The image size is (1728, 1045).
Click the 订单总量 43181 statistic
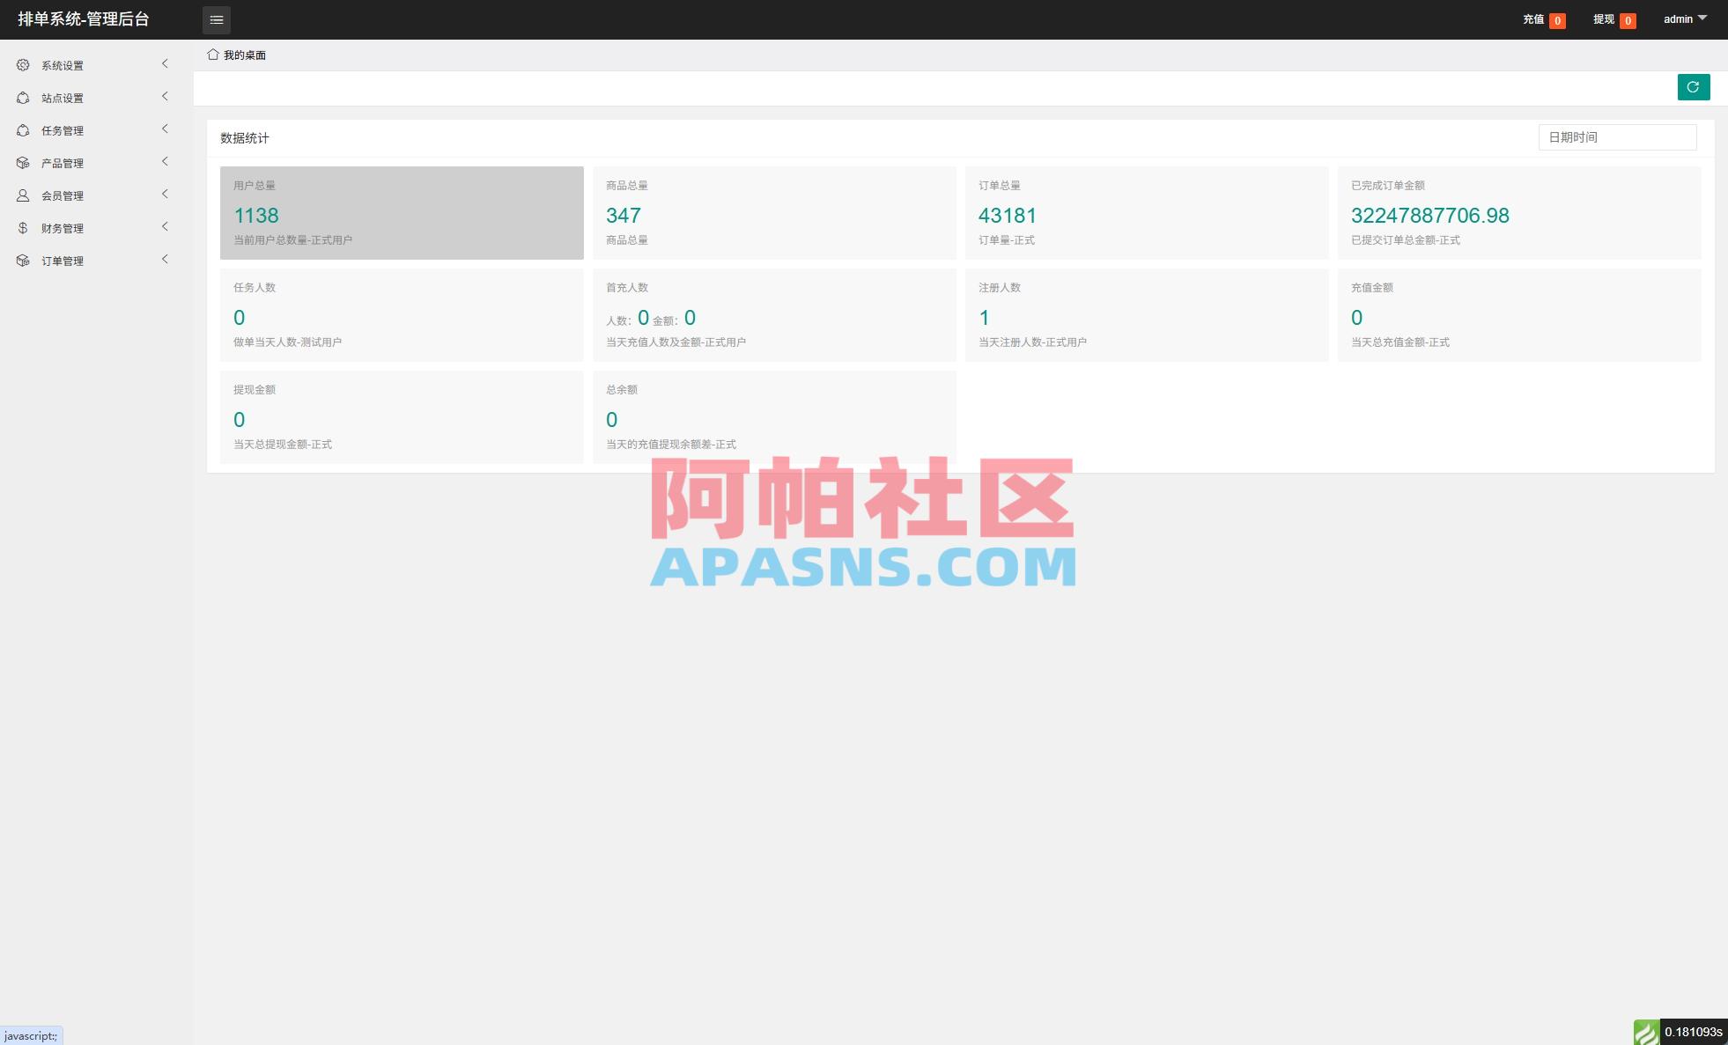point(1007,215)
